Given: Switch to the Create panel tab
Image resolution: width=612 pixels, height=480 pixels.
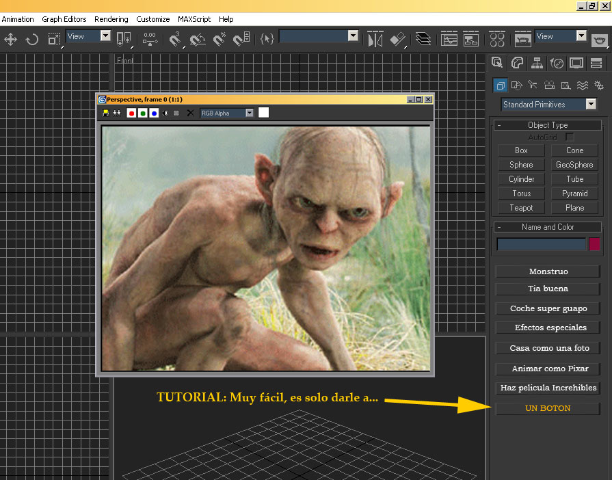Looking at the screenshot, I should pos(497,62).
